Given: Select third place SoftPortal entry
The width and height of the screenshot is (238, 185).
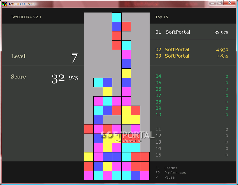Looking at the screenshot, I should [x=192, y=56].
